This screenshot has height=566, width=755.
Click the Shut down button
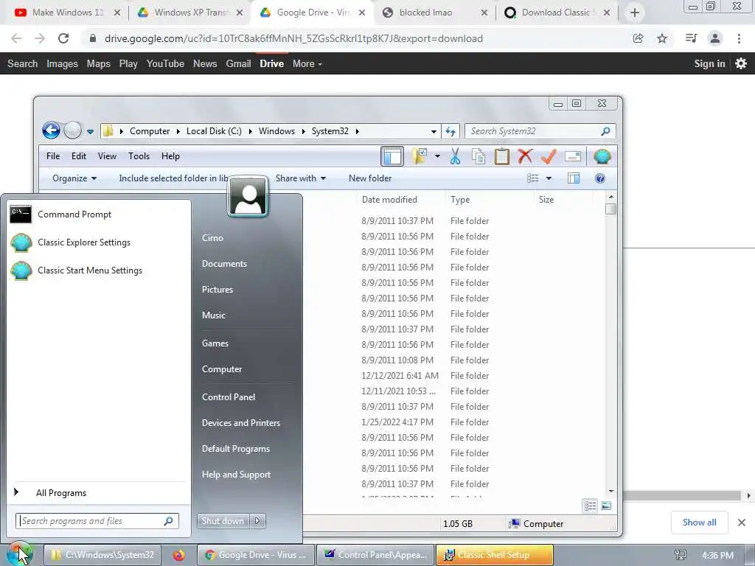pos(223,521)
